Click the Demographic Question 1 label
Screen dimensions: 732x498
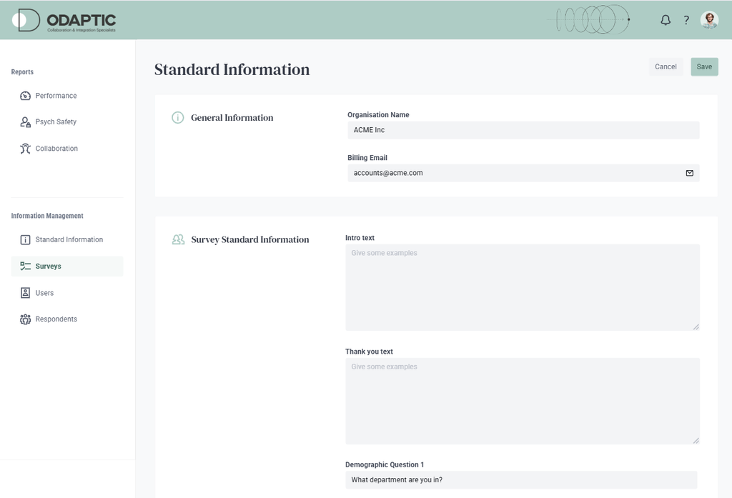coord(385,465)
